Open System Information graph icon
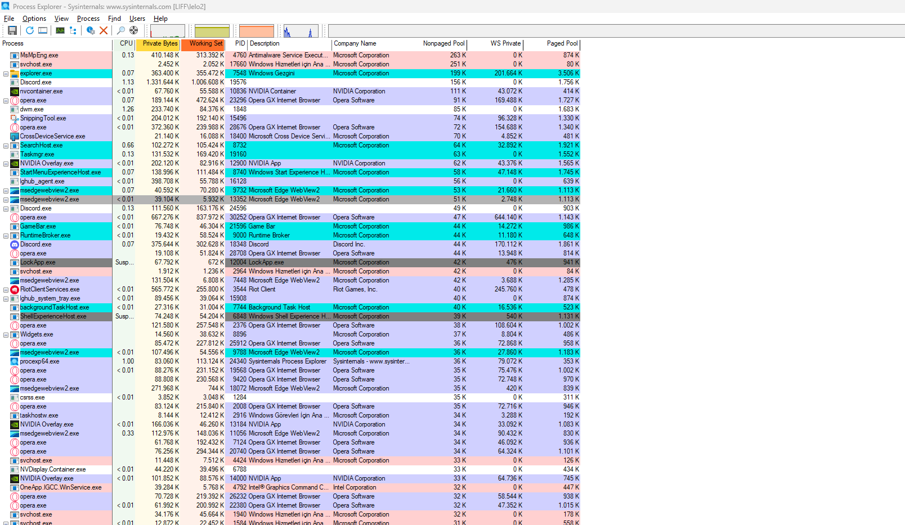Screen dimensions: 905x525 tap(60, 30)
